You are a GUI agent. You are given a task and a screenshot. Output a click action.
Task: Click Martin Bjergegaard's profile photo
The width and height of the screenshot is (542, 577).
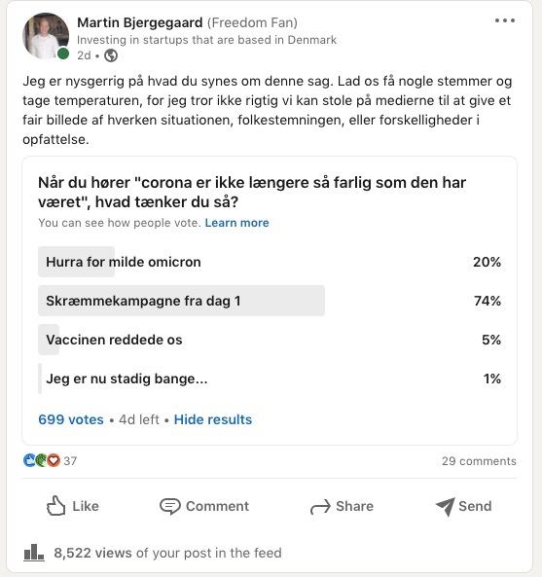tap(46, 36)
